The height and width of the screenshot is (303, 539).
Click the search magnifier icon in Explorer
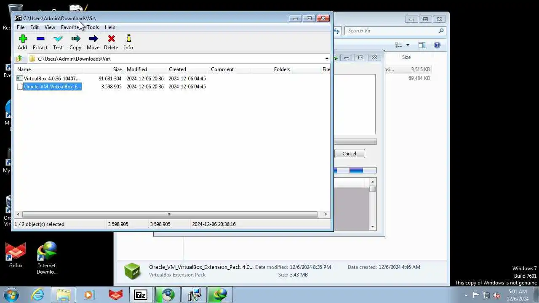[441, 31]
